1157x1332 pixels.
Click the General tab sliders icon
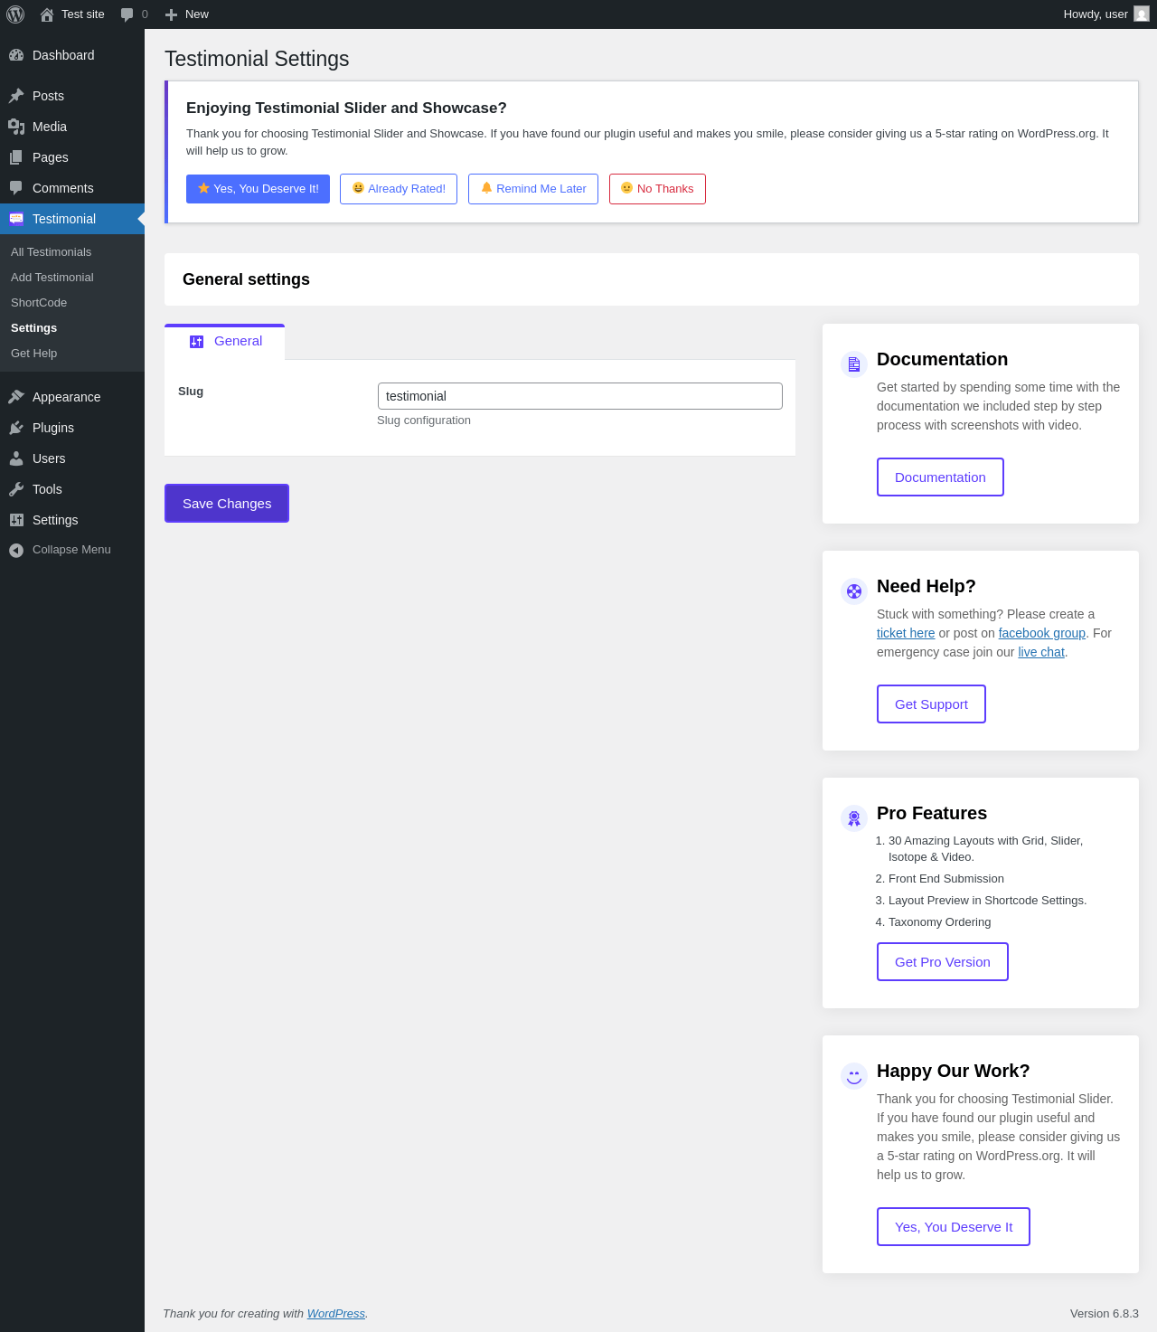coord(196,342)
